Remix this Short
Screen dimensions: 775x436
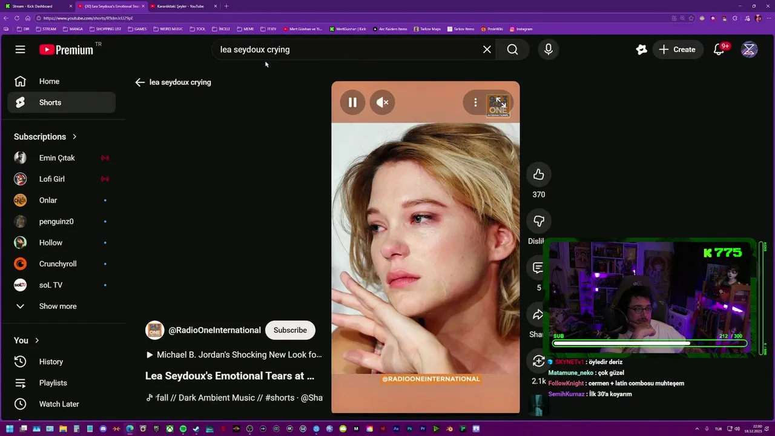[537, 362]
